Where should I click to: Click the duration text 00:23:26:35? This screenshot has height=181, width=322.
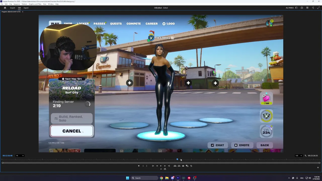coord(313,156)
